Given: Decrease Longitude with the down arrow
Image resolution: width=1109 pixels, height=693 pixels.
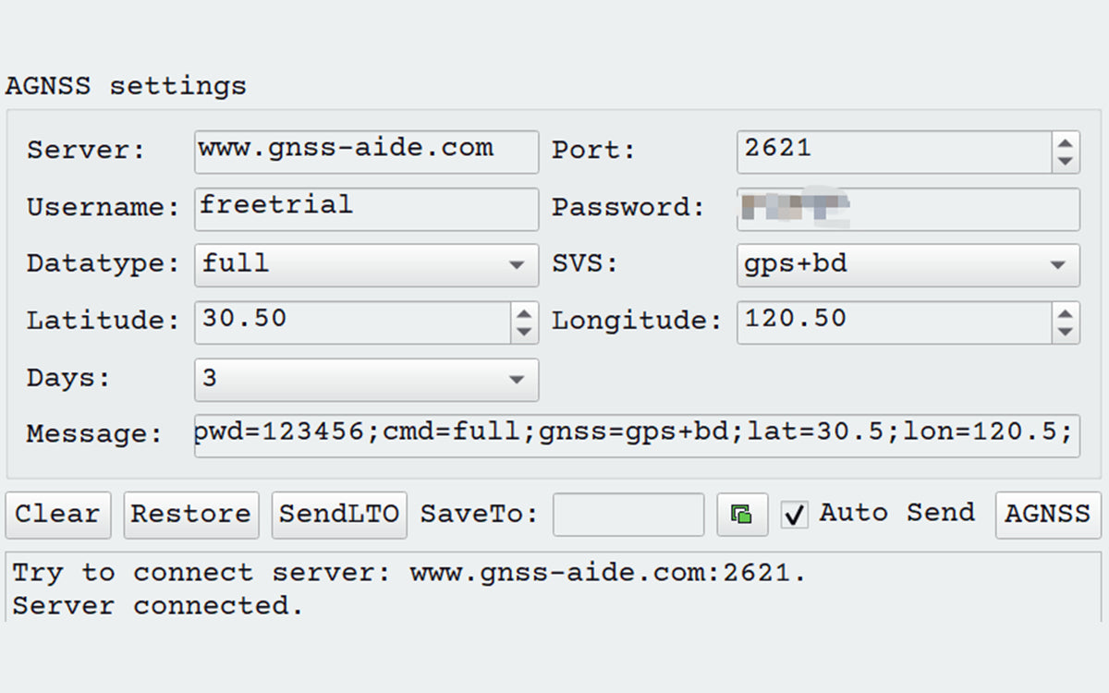Looking at the screenshot, I should 1066,331.
